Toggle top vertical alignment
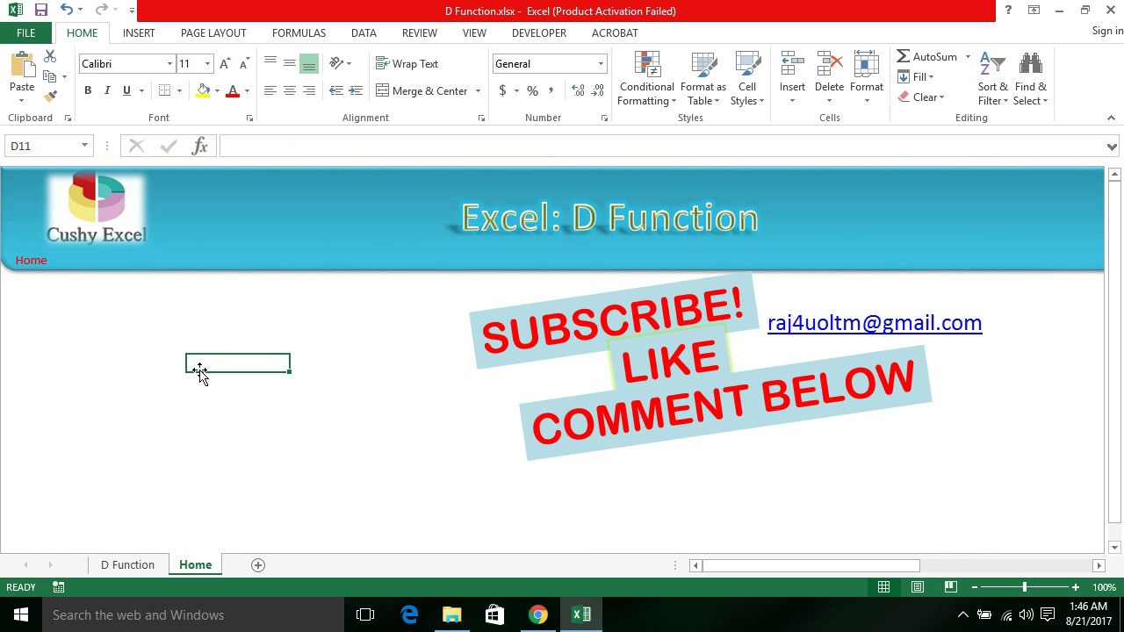Screen dimensions: 1124x632 [x=270, y=63]
